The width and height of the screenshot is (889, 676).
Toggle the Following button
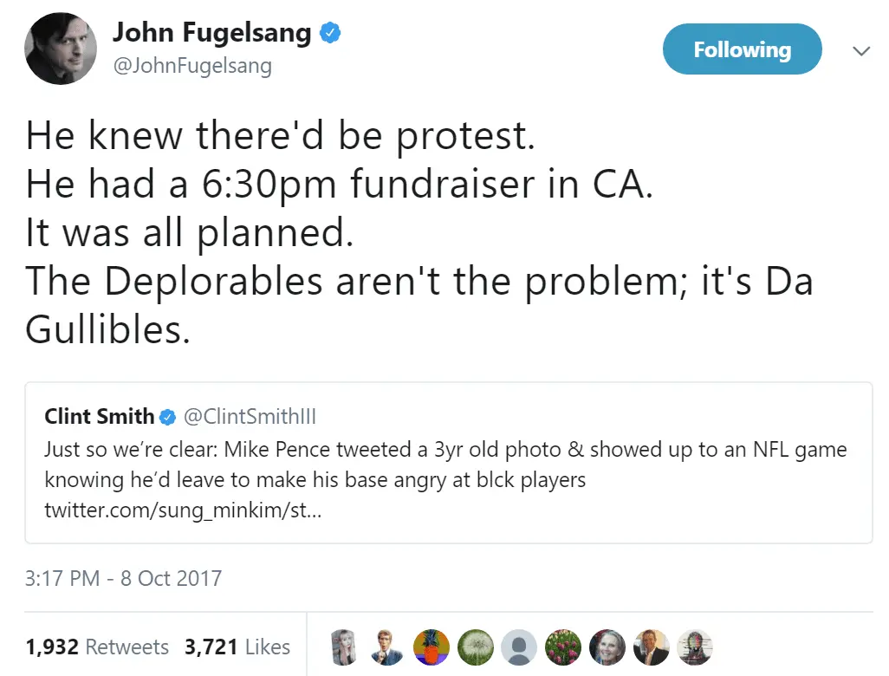pos(742,49)
